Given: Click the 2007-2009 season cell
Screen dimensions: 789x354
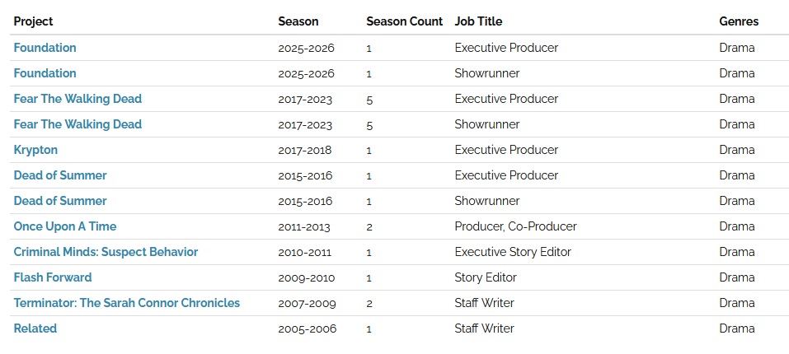Looking at the screenshot, I should click(307, 303).
